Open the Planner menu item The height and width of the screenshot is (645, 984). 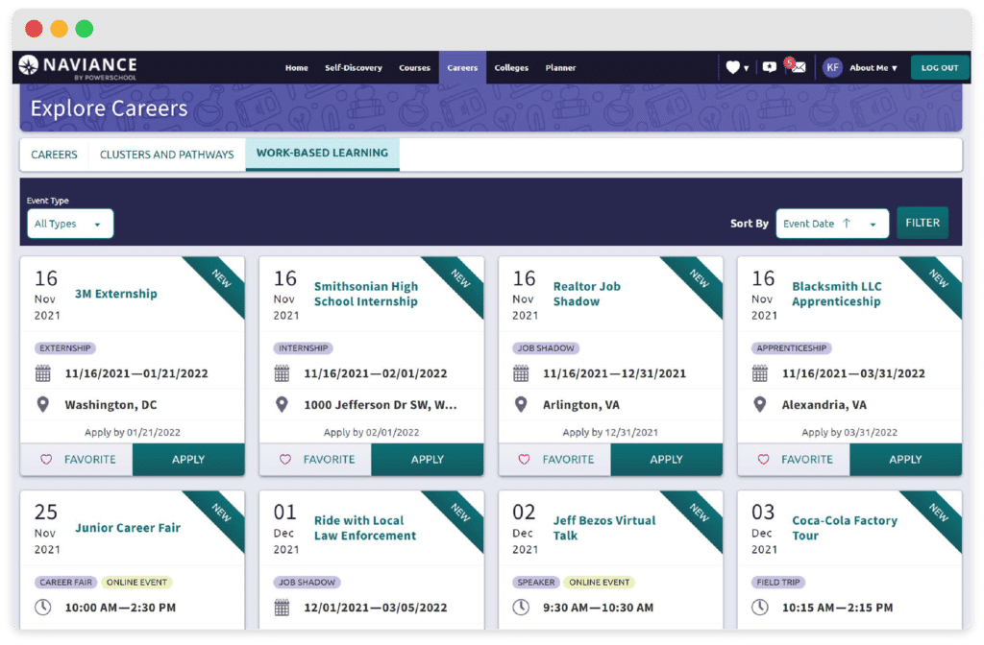pos(560,68)
